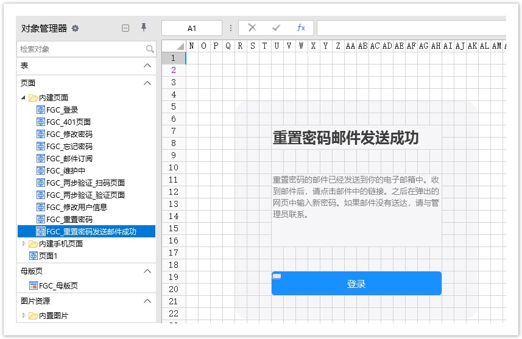Expand the 内置图片 folder triangle

pos(24,315)
